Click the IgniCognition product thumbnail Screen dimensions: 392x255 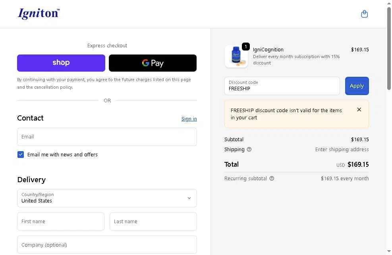click(x=236, y=56)
